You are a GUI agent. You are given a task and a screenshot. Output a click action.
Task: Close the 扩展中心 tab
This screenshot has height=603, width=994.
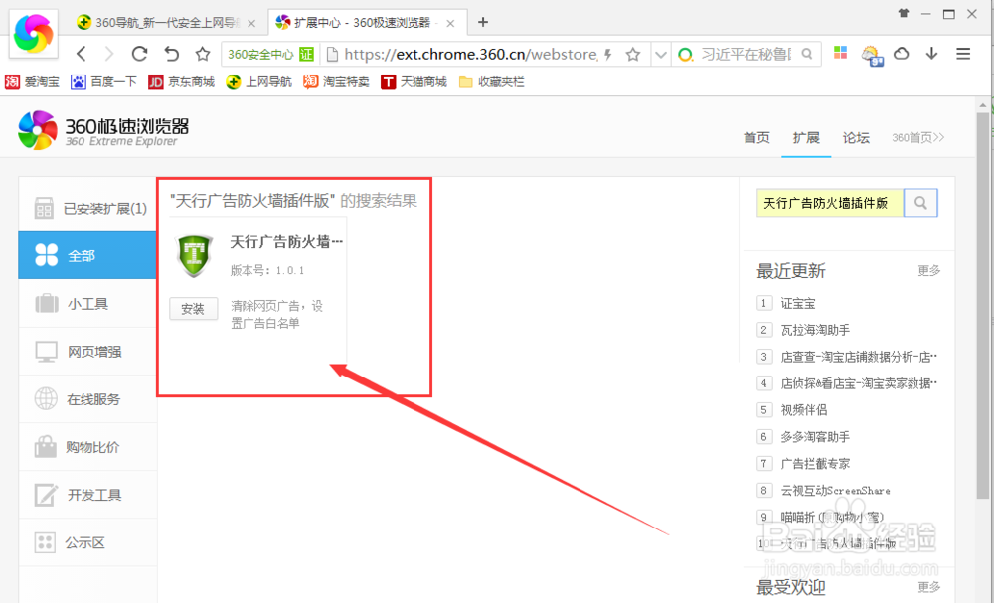point(450,24)
